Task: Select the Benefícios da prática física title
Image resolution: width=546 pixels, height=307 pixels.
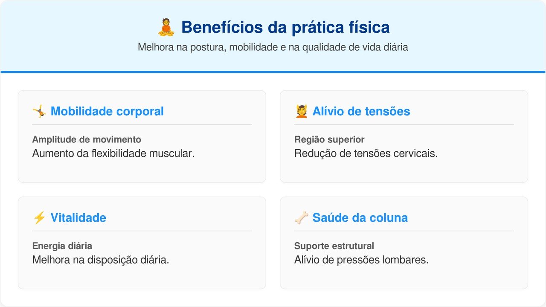Action: [285, 28]
